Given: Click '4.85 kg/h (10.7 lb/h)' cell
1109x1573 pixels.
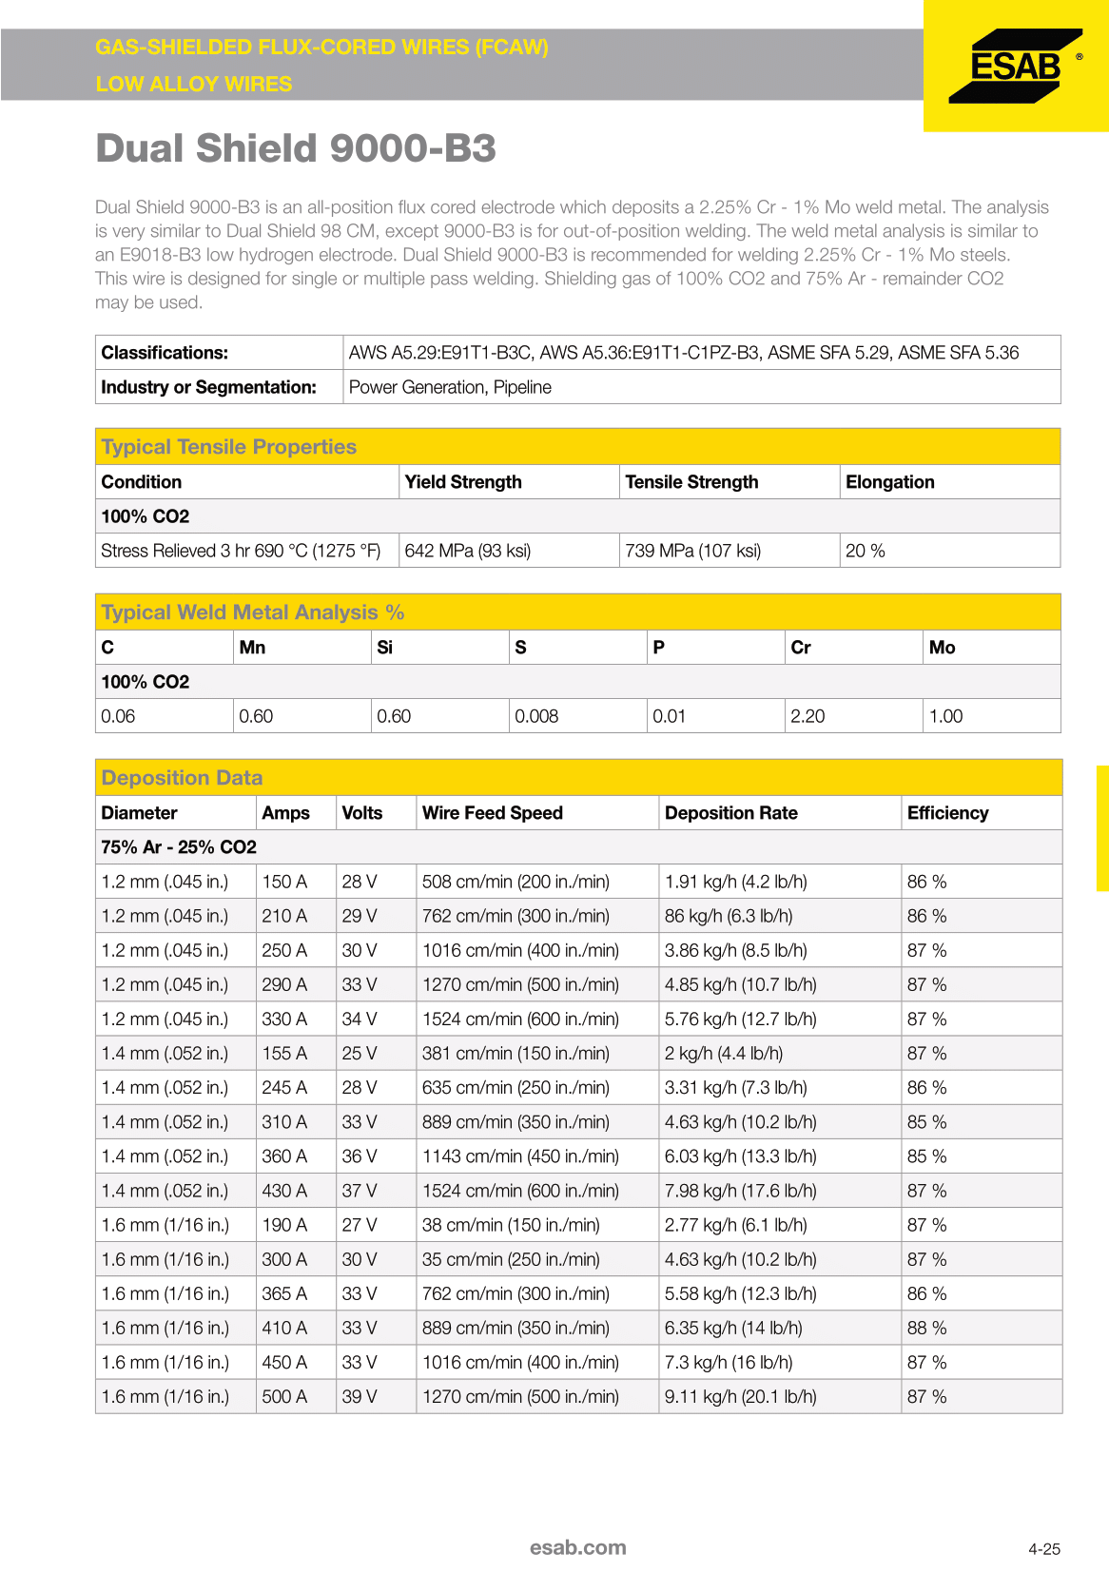Looking at the screenshot, I should coord(780,984).
